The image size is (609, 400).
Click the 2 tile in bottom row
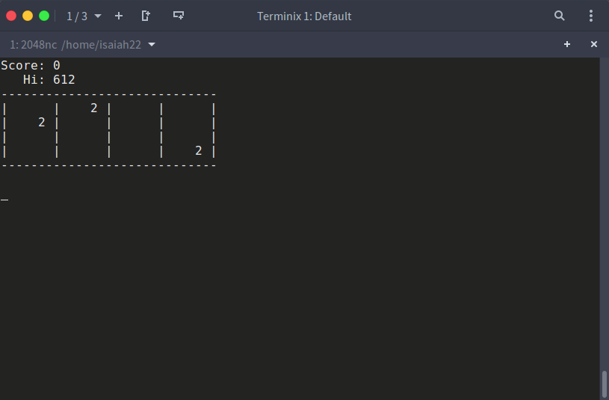click(199, 151)
